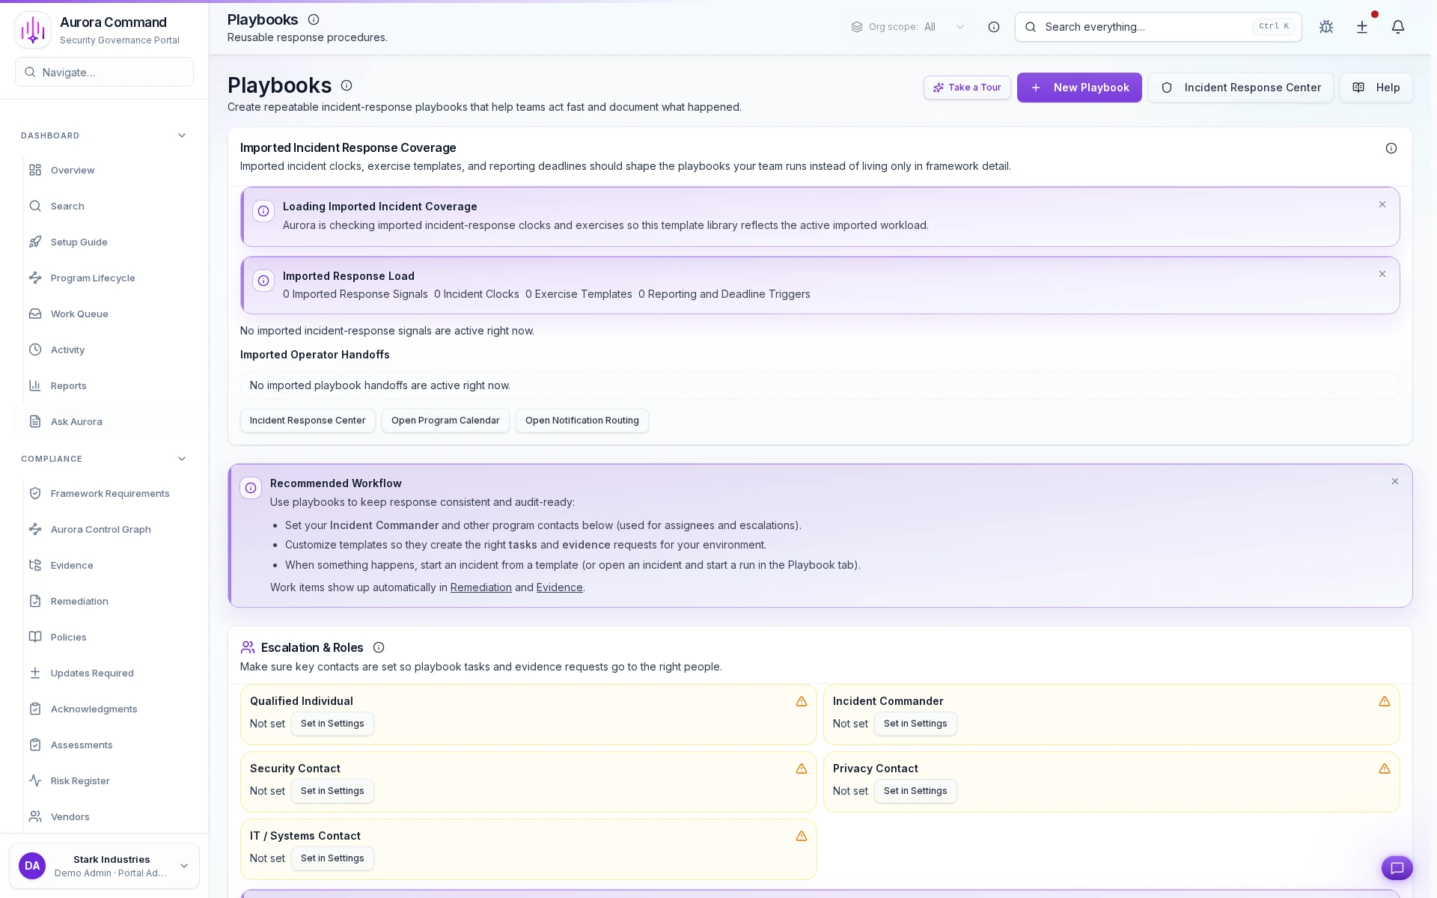1437x898 pixels.
Task: Open the Evidence link in the workflow note
Action: click(559, 587)
